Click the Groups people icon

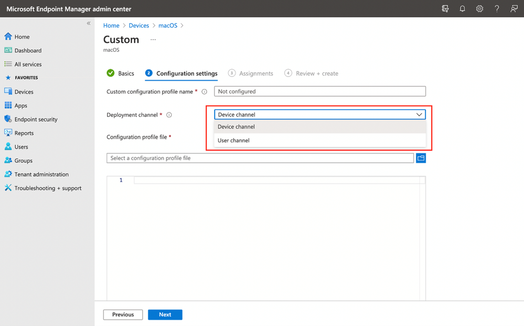[8, 160]
